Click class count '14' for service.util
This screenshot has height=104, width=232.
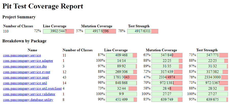tap(64, 83)
